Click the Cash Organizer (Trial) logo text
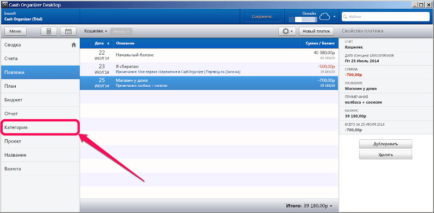 [23, 20]
